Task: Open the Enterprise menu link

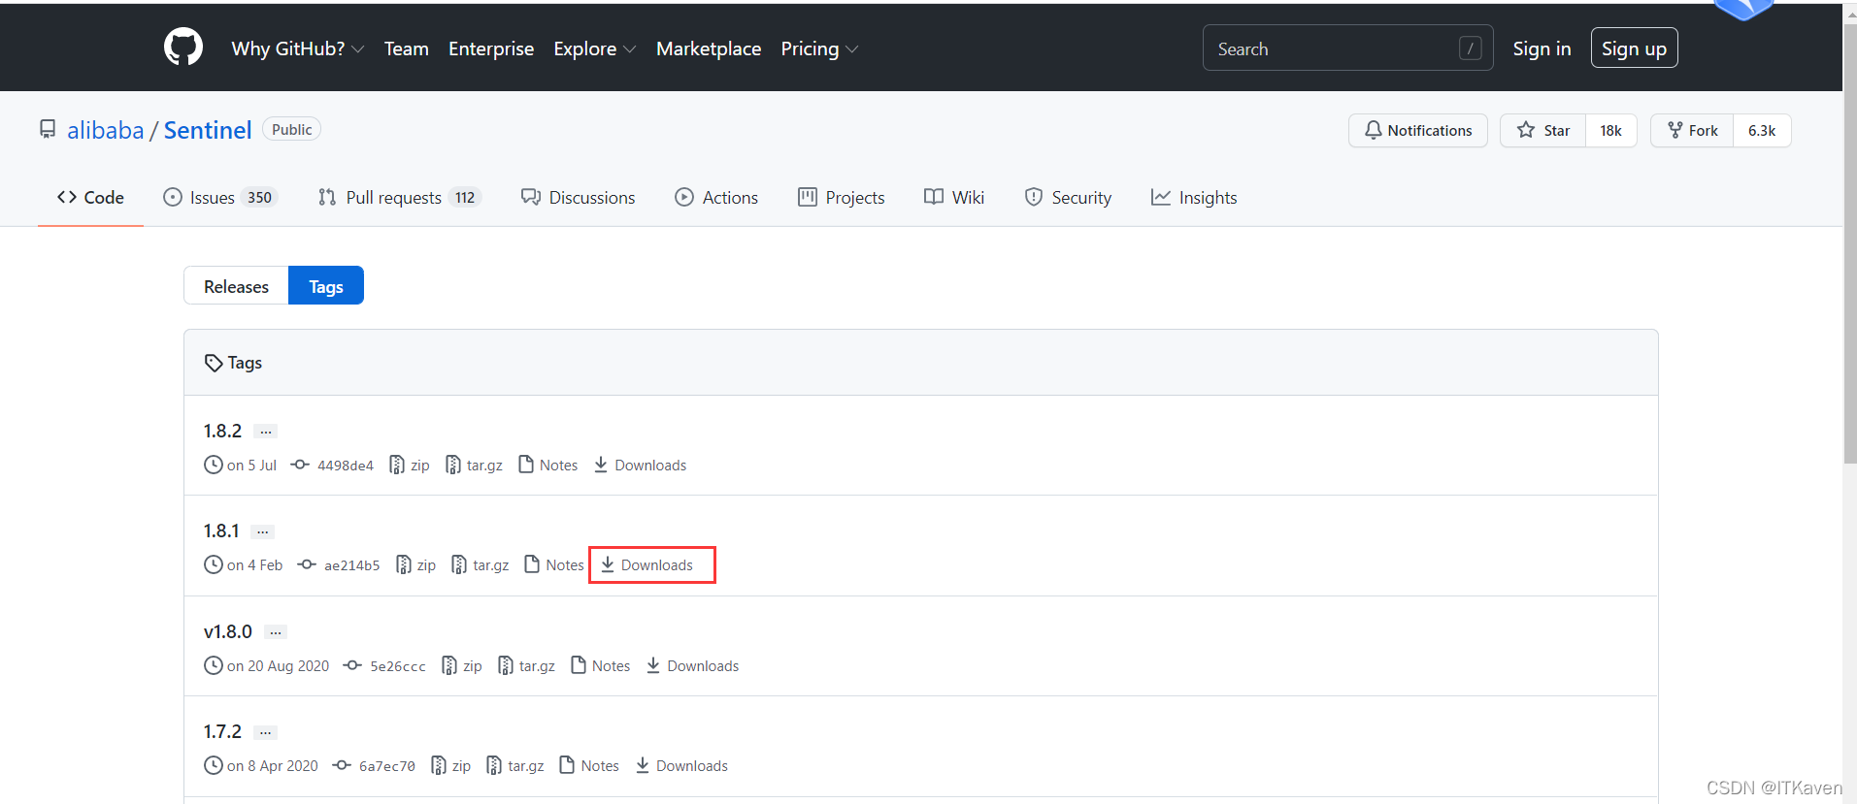Action: point(491,48)
